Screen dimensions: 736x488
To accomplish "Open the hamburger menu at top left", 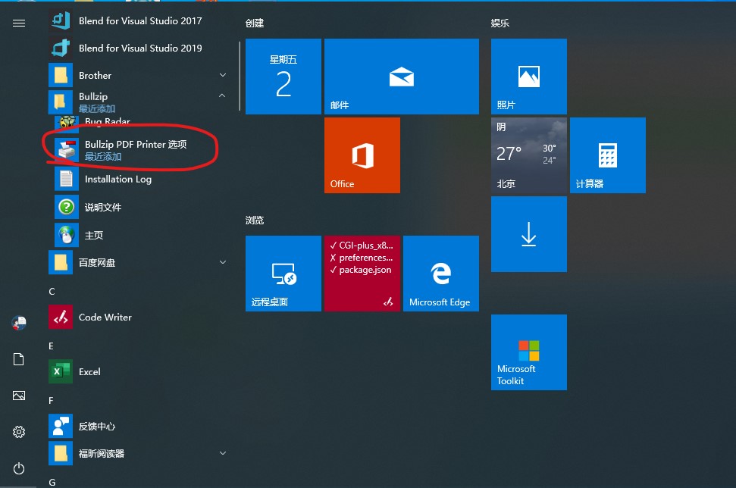I will pos(19,23).
